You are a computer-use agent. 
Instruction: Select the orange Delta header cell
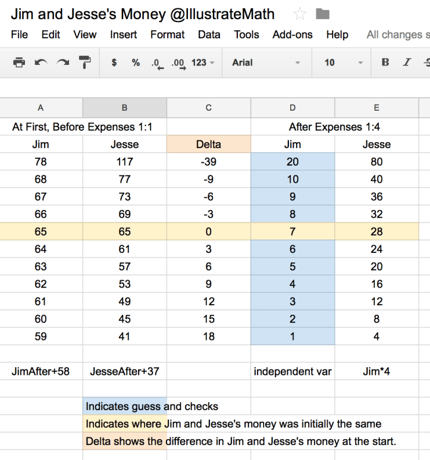209,144
